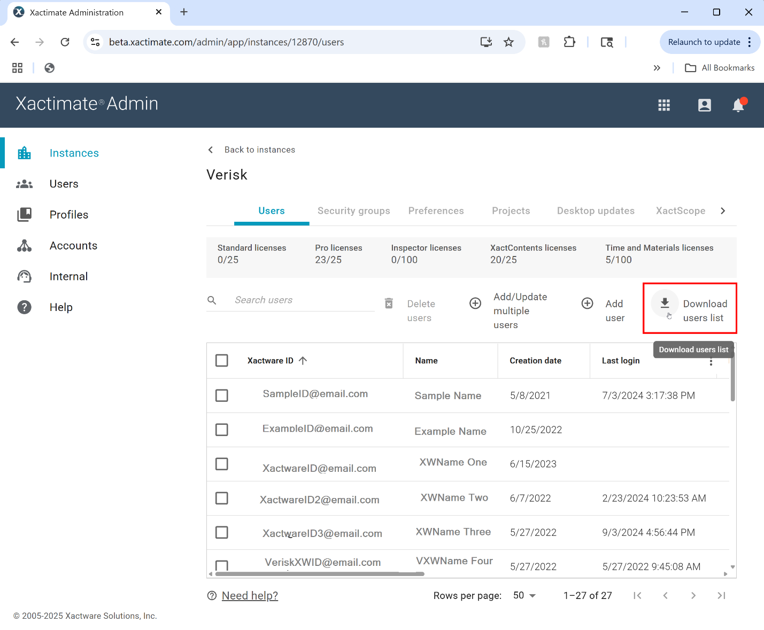Check the box for XactwareID2@email.com
The width and height of the screenshot is (764, 630).
(222, 498)
